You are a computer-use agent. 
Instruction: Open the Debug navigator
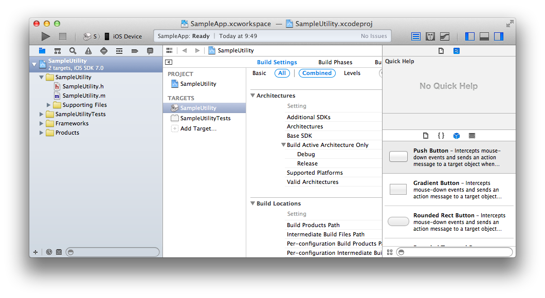(119, 51)
